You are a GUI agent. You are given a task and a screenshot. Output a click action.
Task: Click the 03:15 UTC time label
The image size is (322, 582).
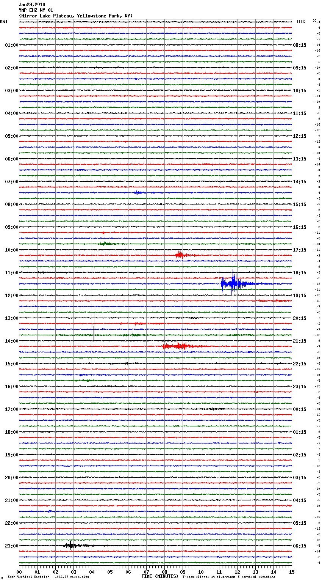[300, 478]
